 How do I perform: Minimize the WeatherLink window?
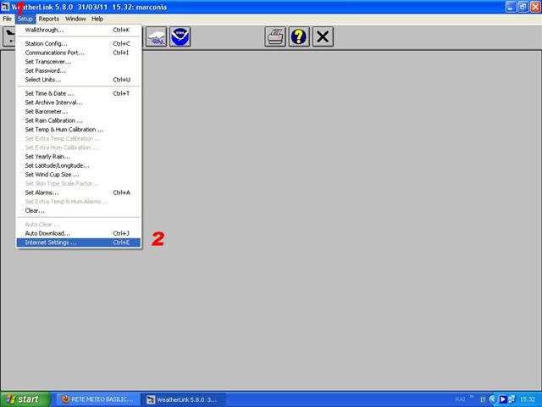click(x=510, y=7)
